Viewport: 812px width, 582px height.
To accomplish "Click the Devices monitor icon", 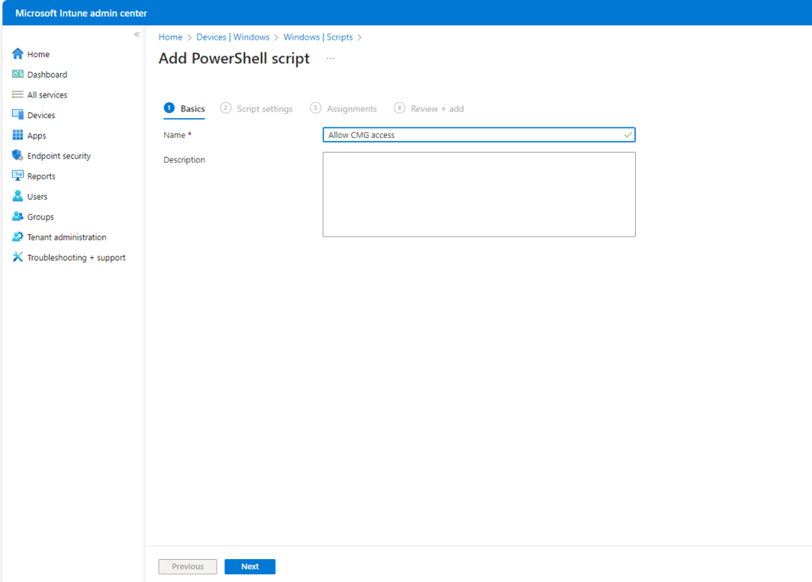I will (x=17, y=115).
